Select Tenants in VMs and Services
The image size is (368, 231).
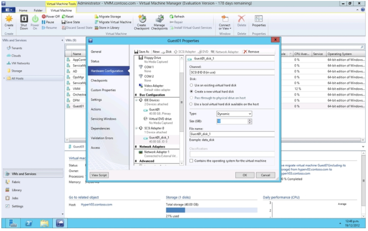[17, 48]
